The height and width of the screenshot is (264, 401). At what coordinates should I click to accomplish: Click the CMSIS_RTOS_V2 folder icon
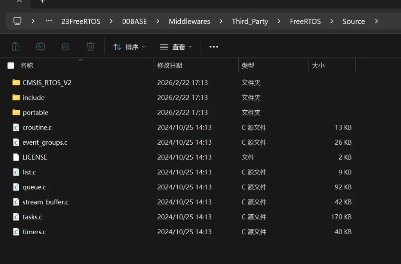[x=16, y=83]
